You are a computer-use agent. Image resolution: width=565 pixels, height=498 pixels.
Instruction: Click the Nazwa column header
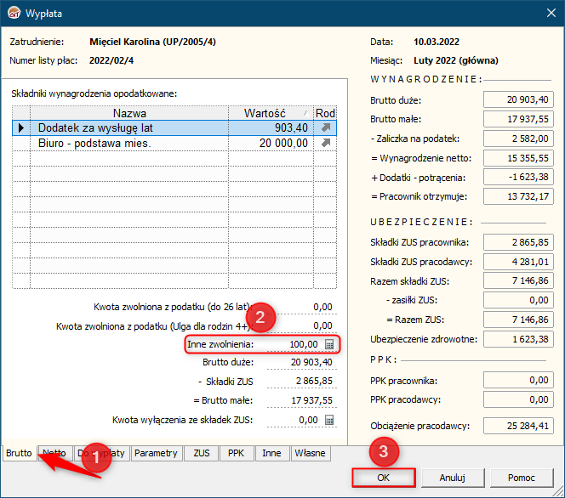[128, 113]
